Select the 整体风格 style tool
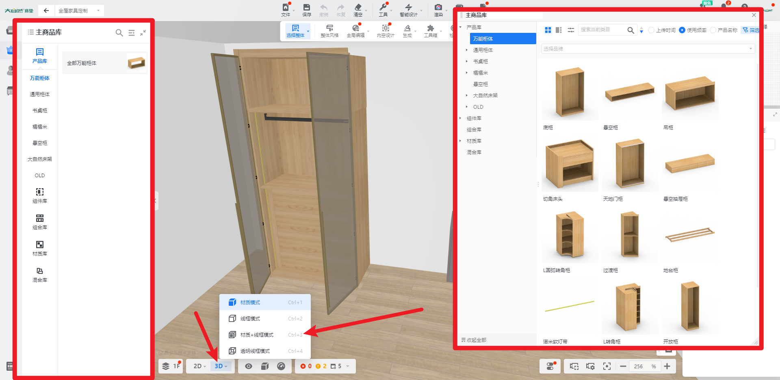This screenshot has height=380, width=780. coord(329,30)
